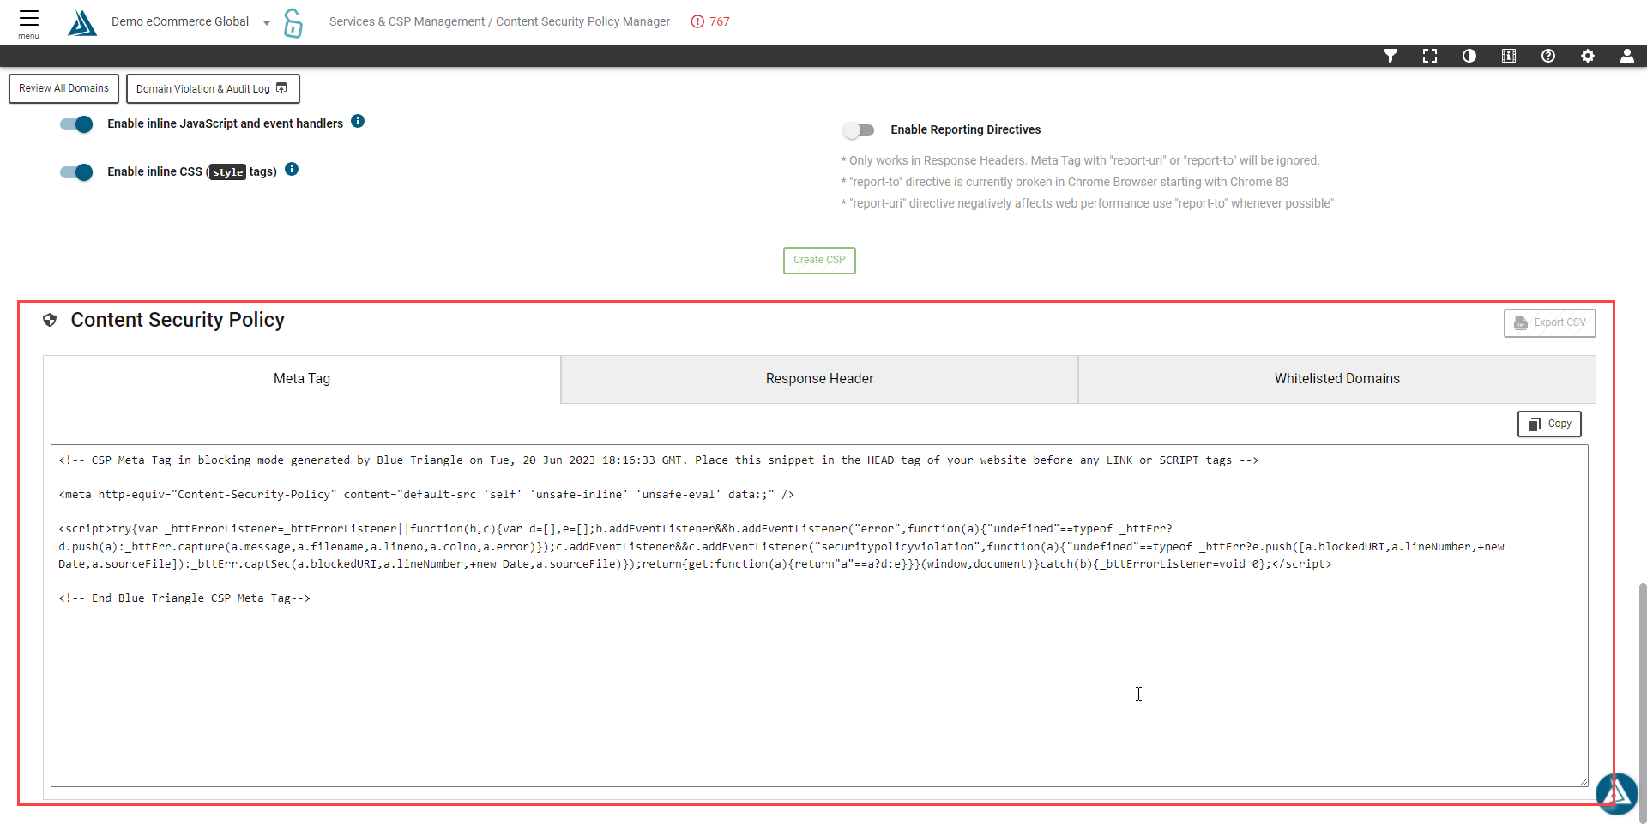The image size is (1647, 824).
Task: Click the Review All Domains button
Action: 63,88
